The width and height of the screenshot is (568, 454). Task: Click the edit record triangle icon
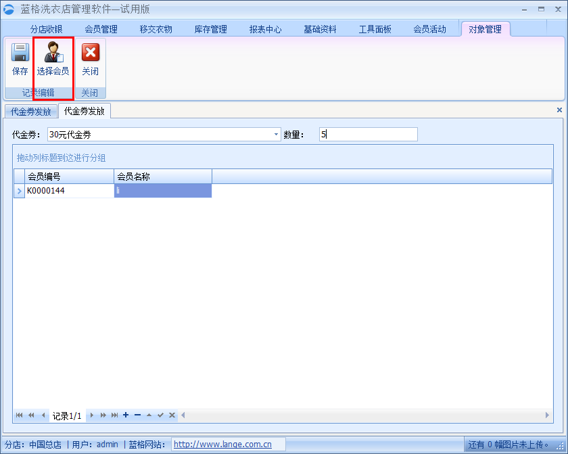(149, 415)
